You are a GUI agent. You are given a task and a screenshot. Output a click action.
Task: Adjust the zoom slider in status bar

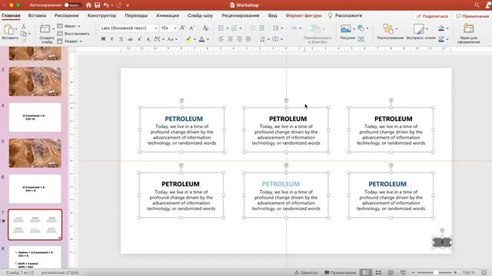(x=435, y=273)
